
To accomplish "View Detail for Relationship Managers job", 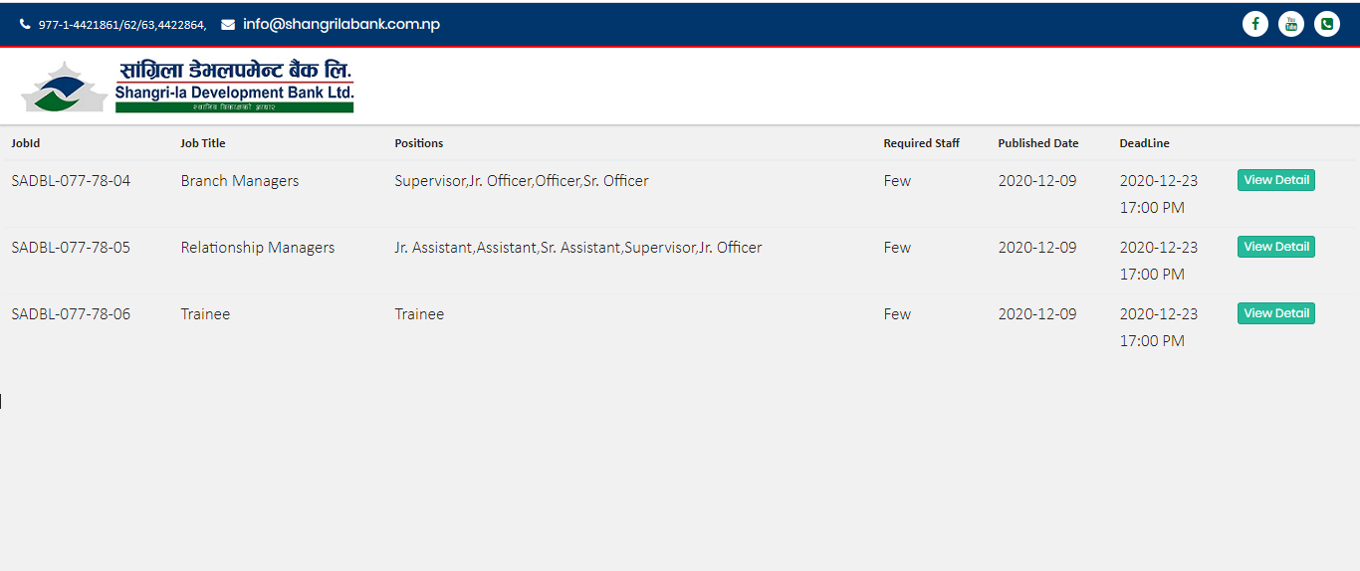I will [x=1275, y=247].
